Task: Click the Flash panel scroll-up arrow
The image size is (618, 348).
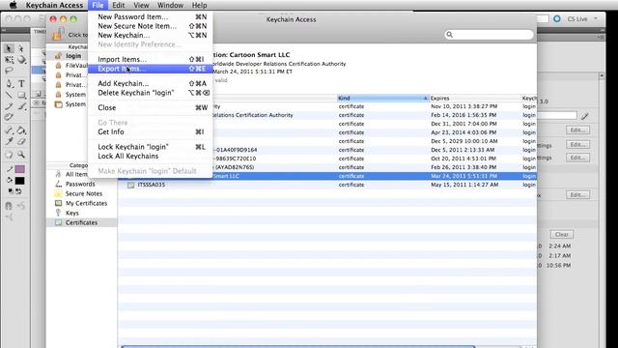Action: 602,75
